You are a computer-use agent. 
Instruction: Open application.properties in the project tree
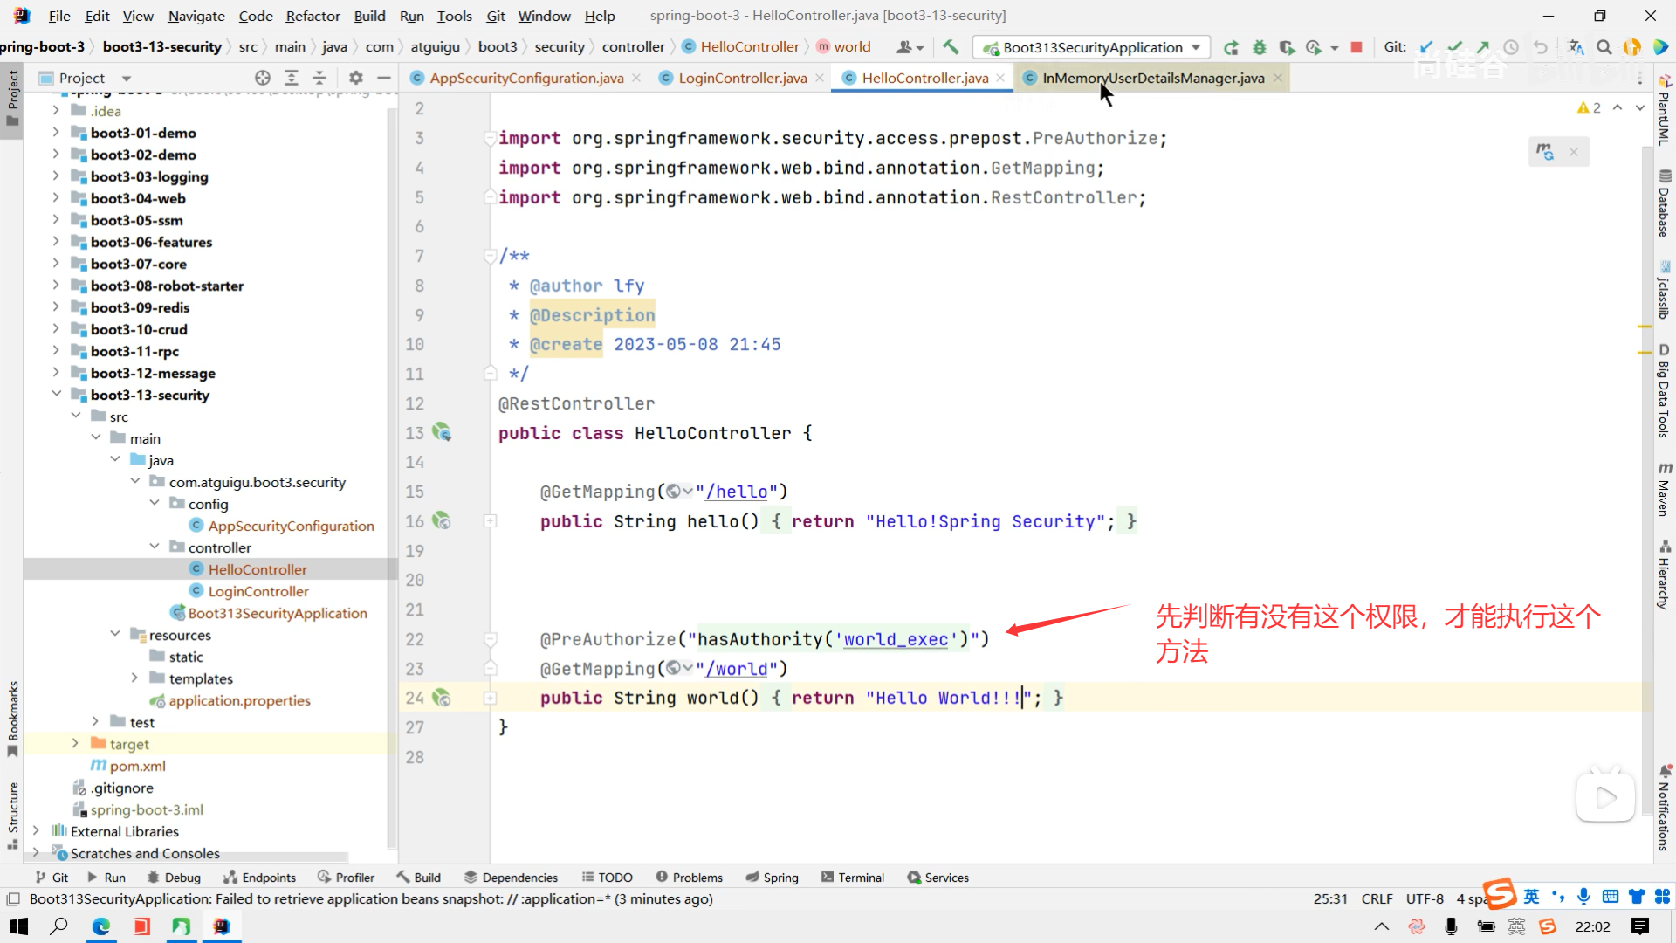[x=239, y=700]
